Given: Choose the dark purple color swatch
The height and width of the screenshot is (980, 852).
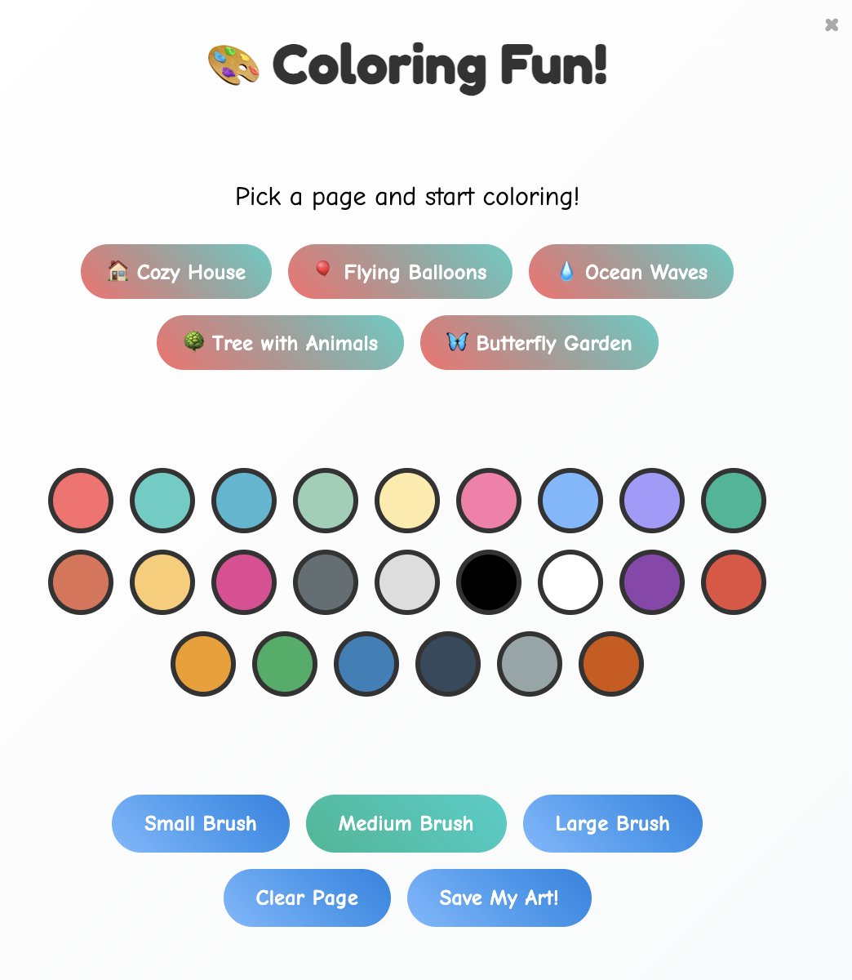Looking at the screenshot, I should click(x=652, y=582).
